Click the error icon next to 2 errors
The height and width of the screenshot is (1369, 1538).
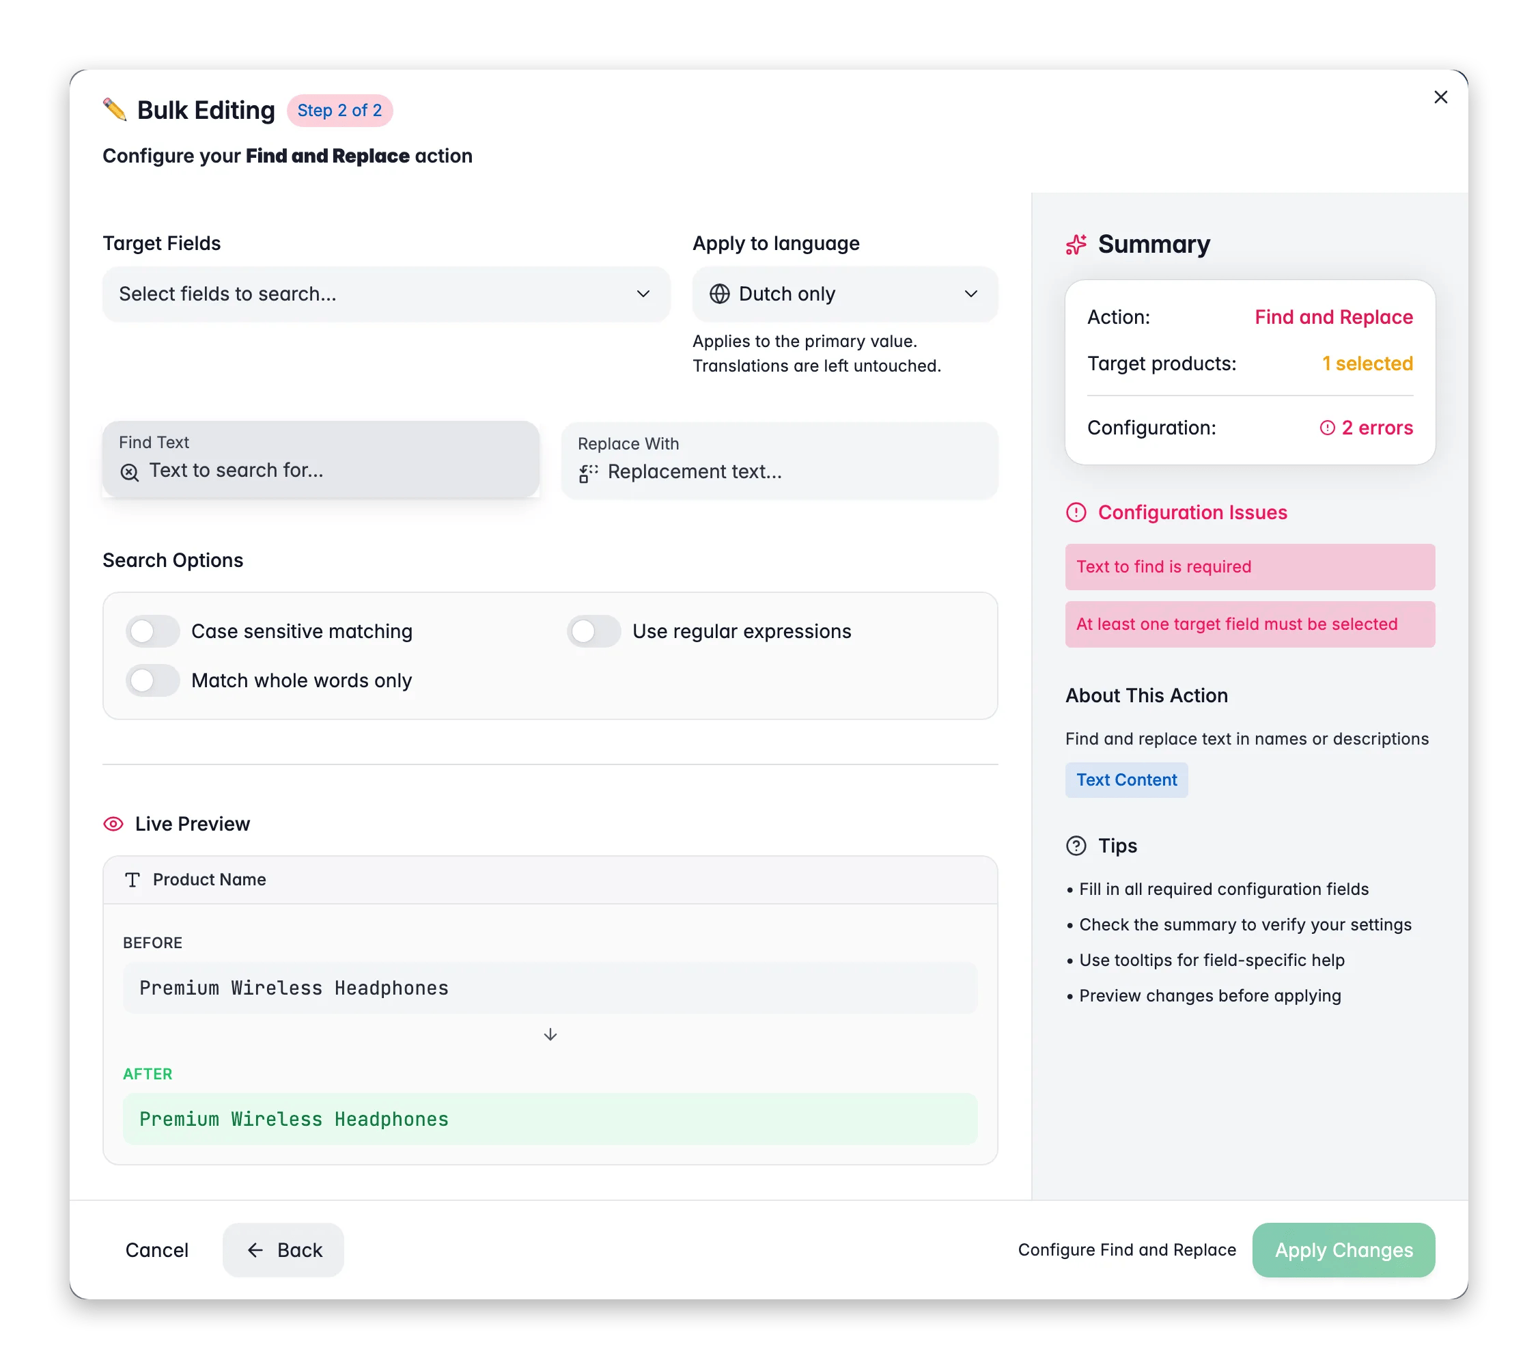coord(1326,428)
